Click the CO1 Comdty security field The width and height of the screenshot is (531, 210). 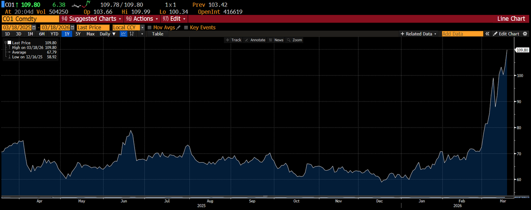click(30, 19)
